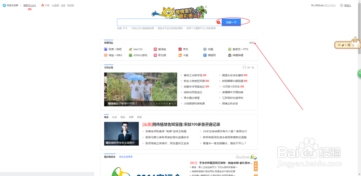
Task: Open news item 霍建华一身龙袍曝光
Action: [x=225, y=143]
